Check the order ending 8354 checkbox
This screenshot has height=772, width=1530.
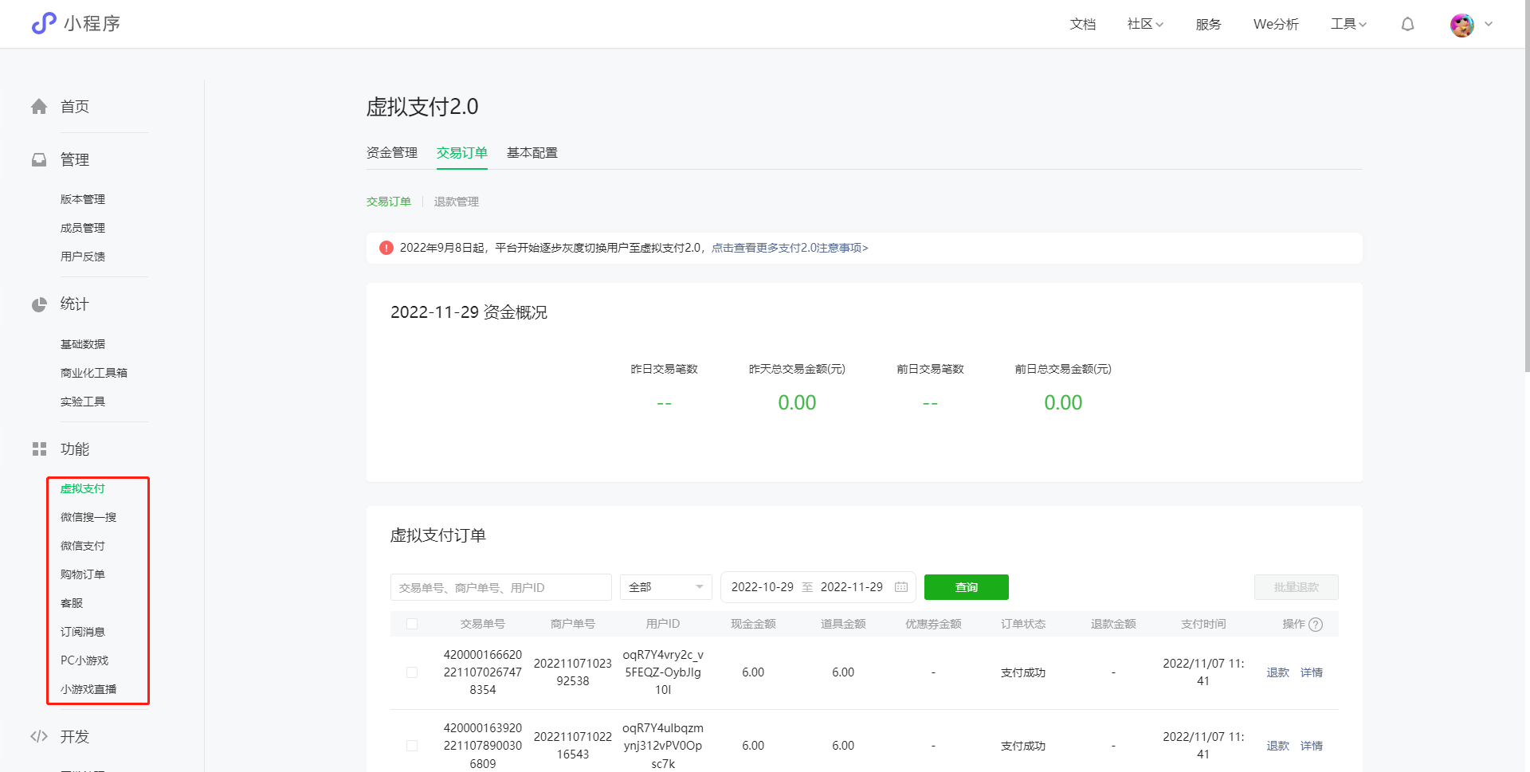pos(412,672)
